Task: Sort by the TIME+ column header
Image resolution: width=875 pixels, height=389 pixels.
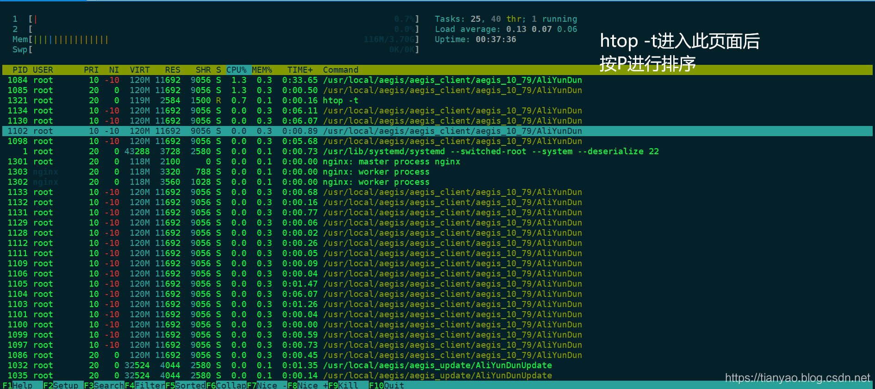Action: (300, 70)
